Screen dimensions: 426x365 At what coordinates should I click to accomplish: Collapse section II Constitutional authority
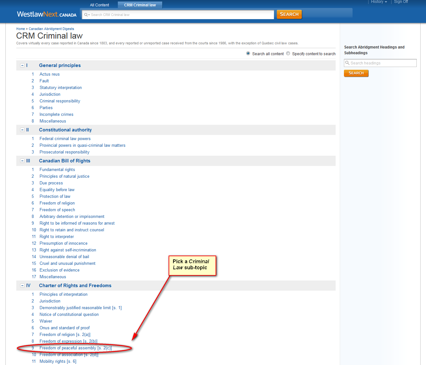tap(22, 130)
